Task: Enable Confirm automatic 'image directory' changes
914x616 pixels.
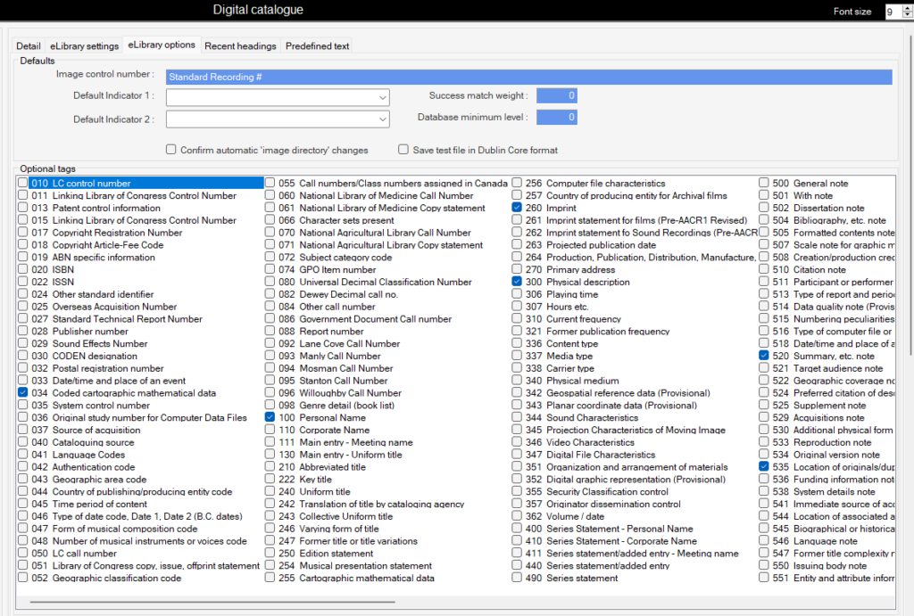Action: coord(170,149)
